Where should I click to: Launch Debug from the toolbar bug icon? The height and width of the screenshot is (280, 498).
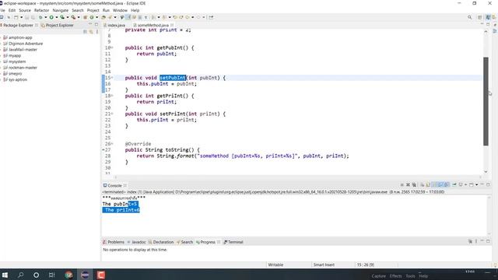[40, 17]
